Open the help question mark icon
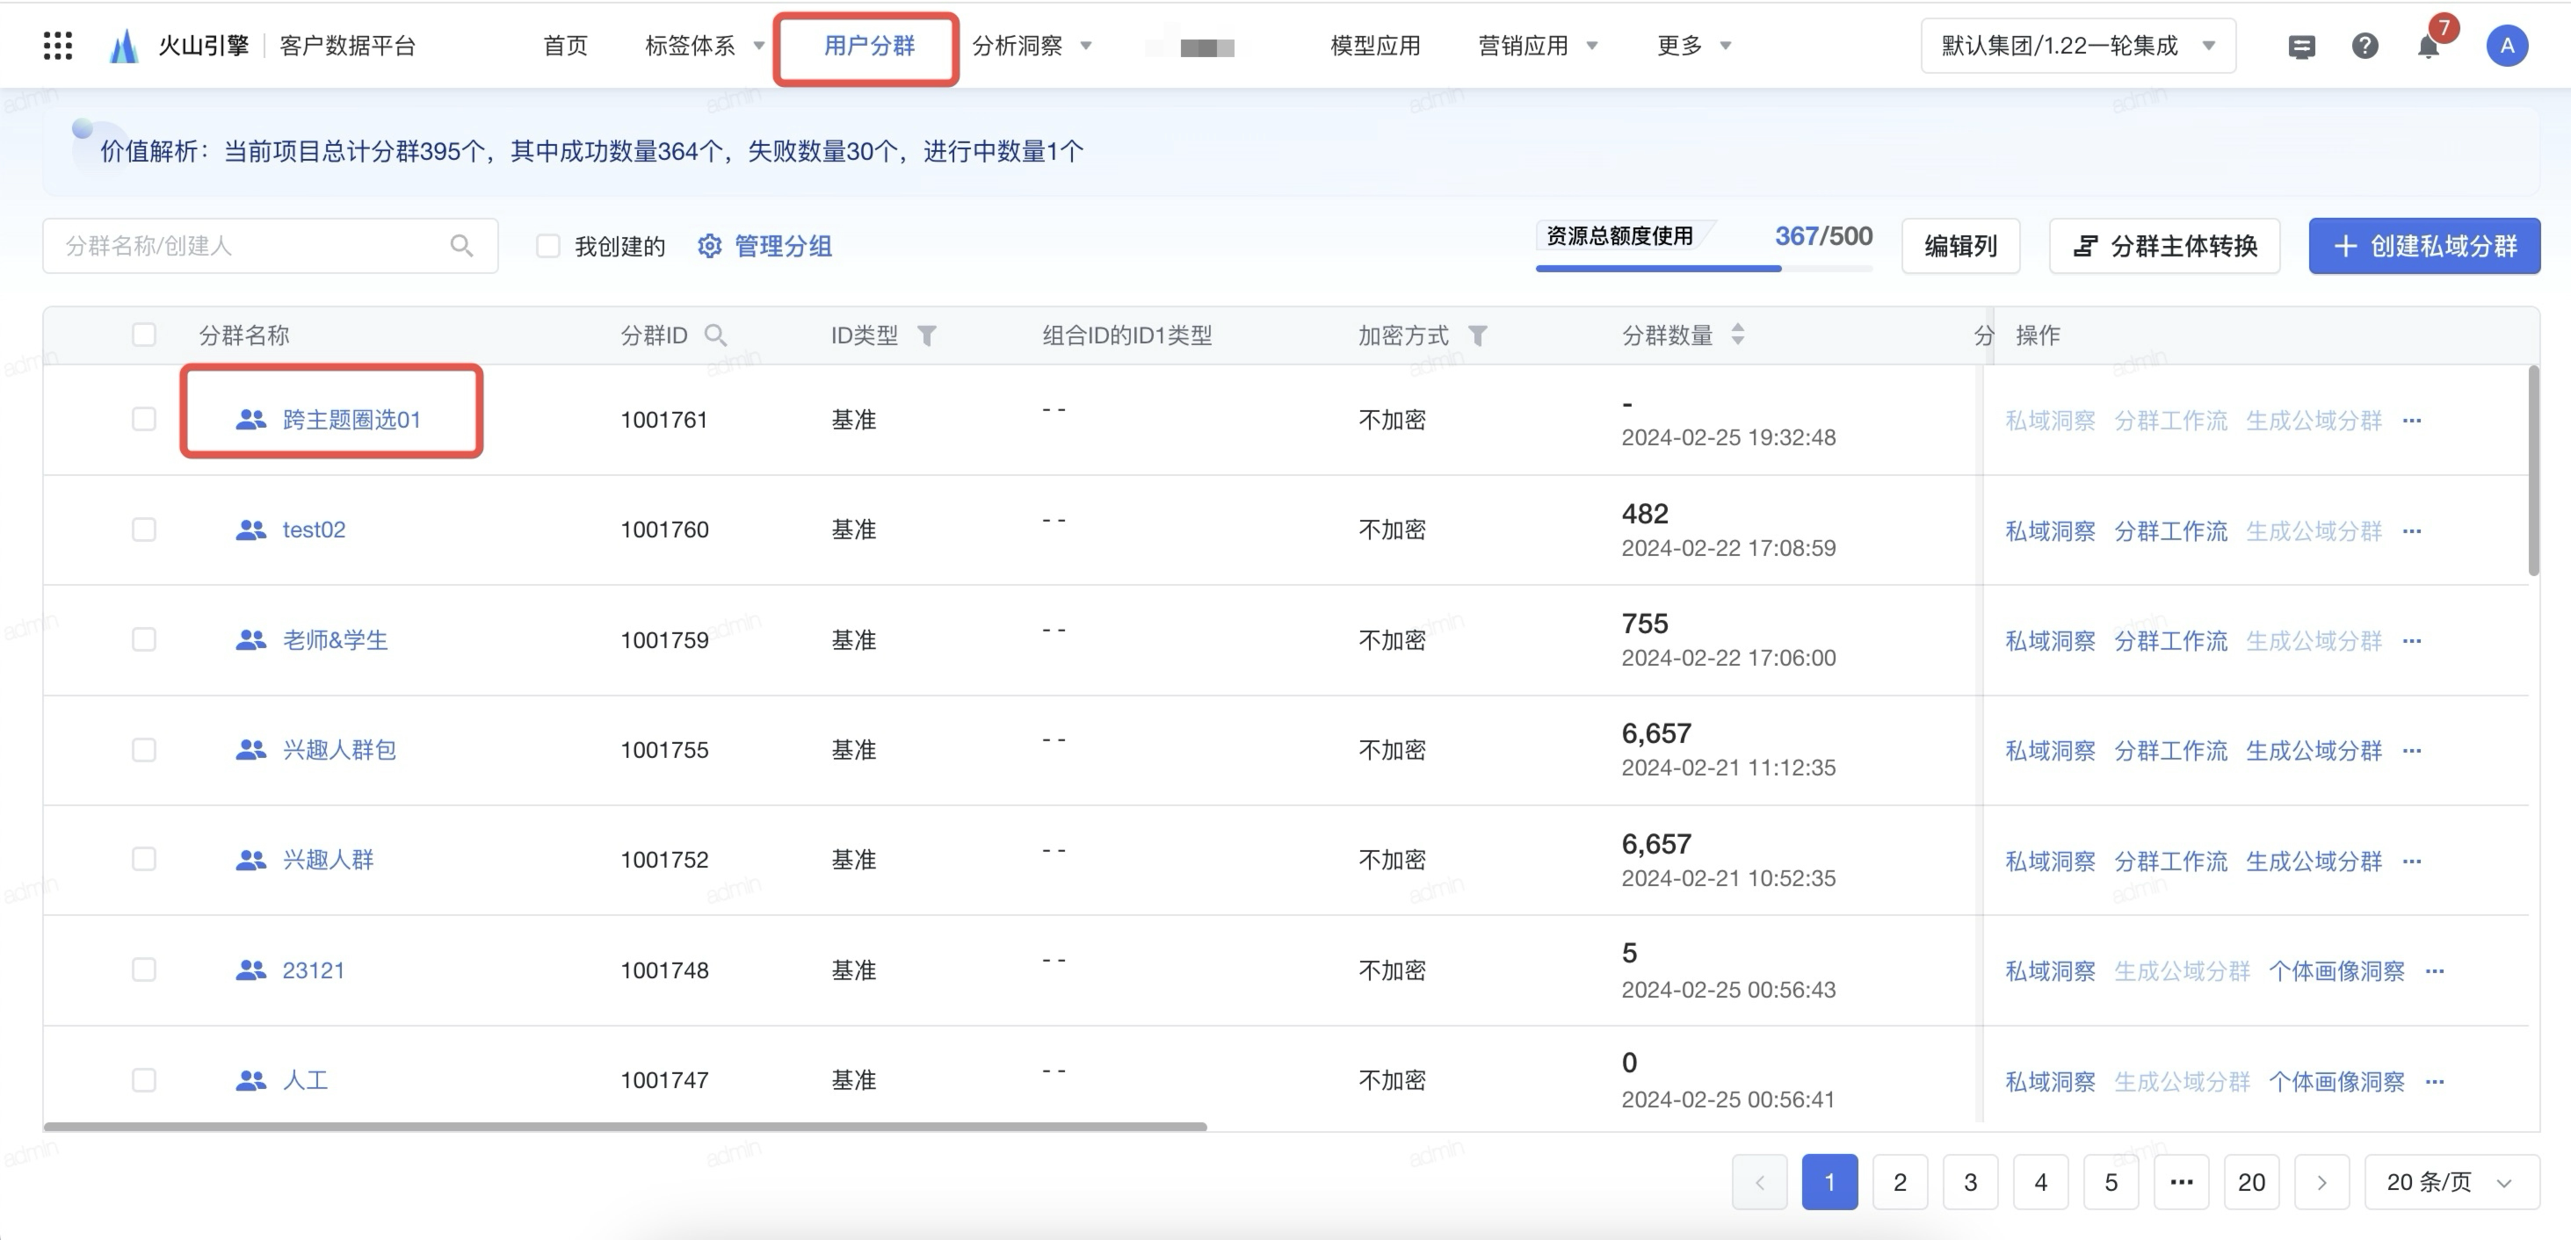This screenshot has height=1240, width=2571. [2365, 46]
